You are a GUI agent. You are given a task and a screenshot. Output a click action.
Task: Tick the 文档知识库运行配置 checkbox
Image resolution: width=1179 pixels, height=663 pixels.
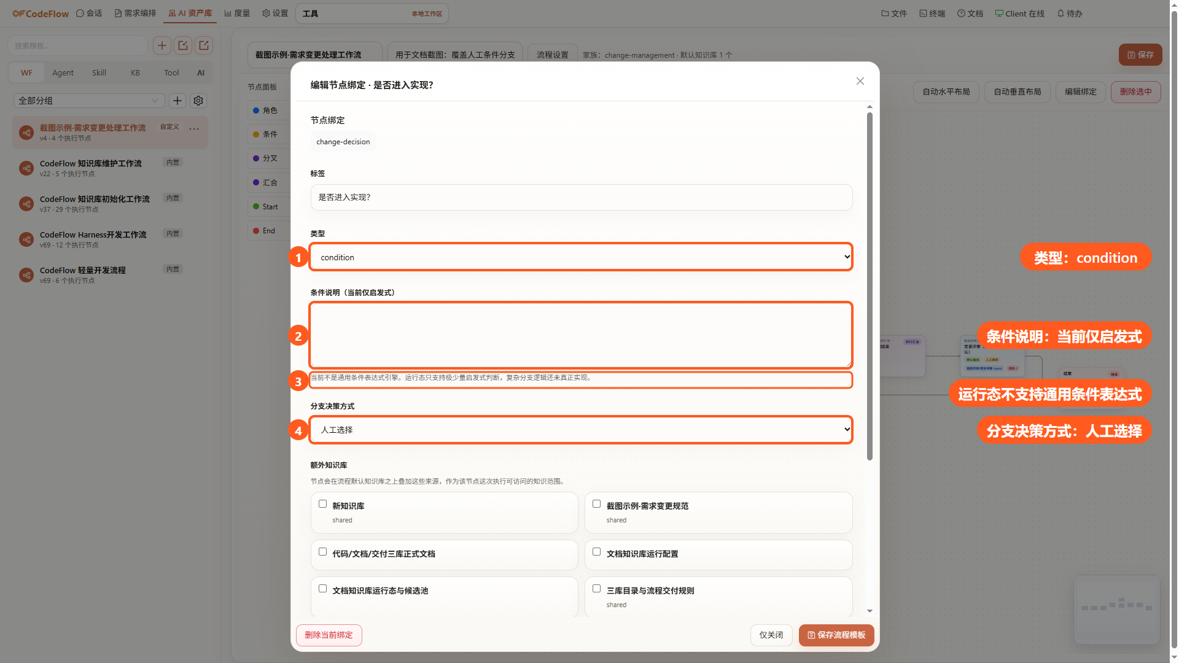[596, 552]
